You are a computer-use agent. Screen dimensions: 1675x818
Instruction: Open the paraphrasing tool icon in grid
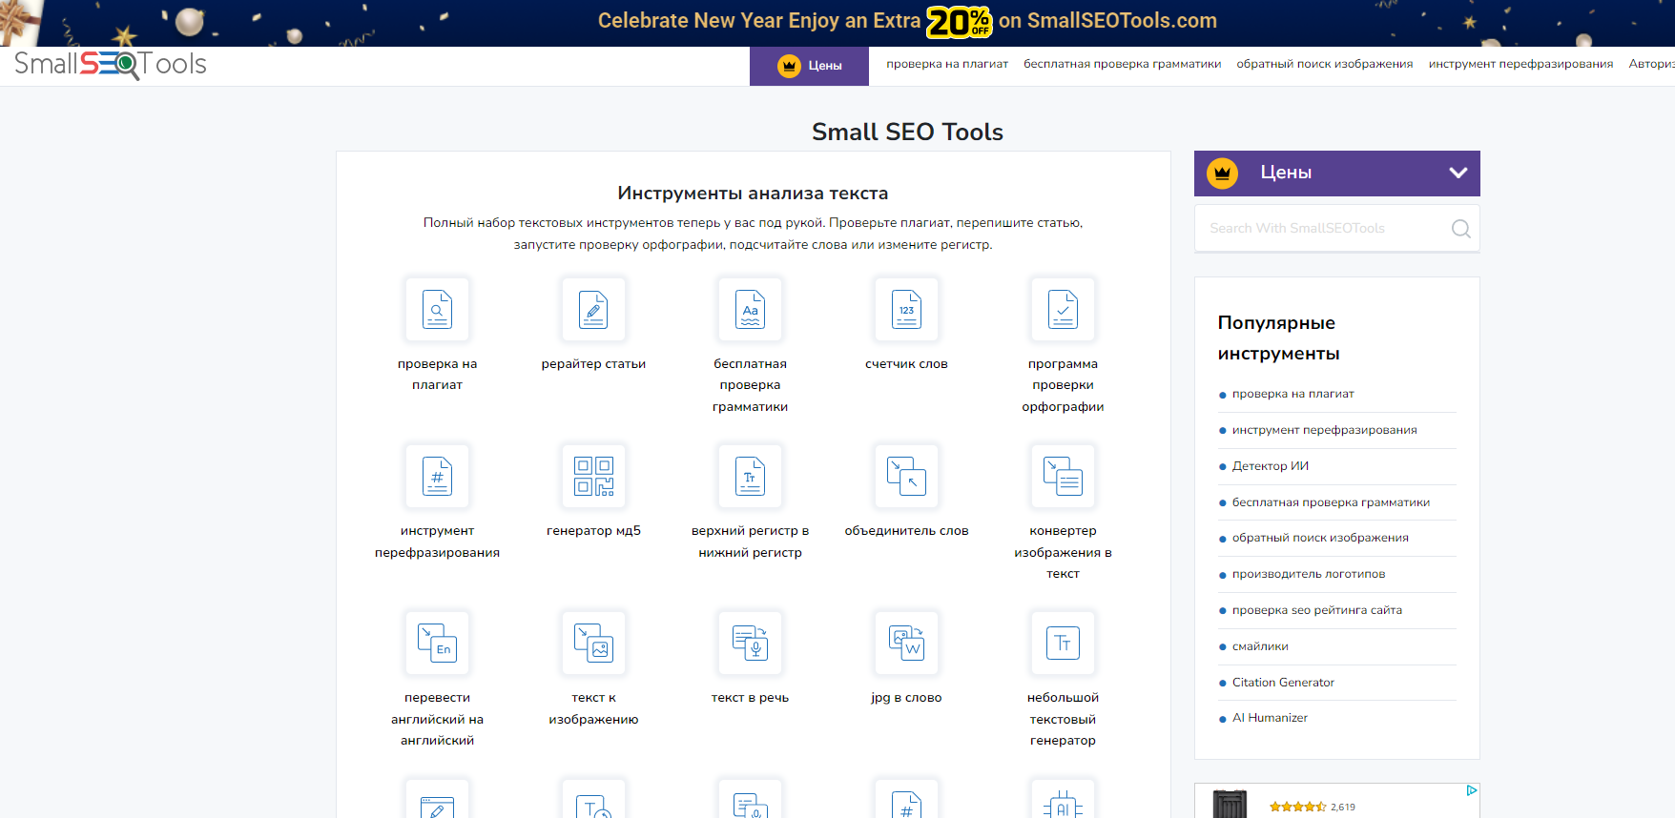click(x=437, y=476)
